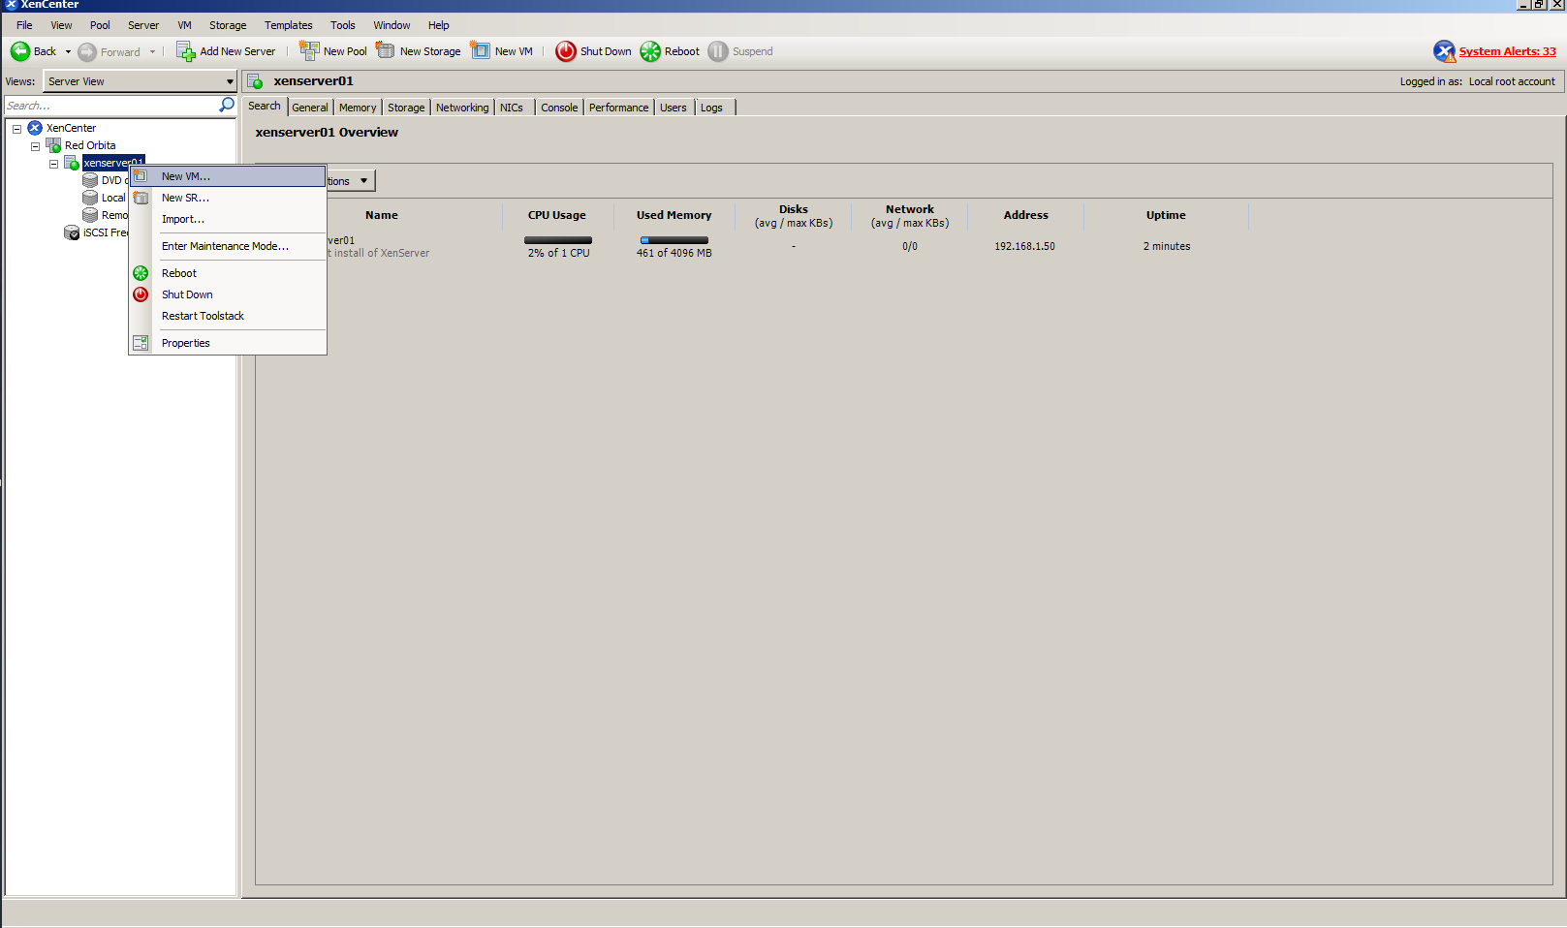Open System Alerts link
The image size is (1567, 928).
tap(1508, 50)
